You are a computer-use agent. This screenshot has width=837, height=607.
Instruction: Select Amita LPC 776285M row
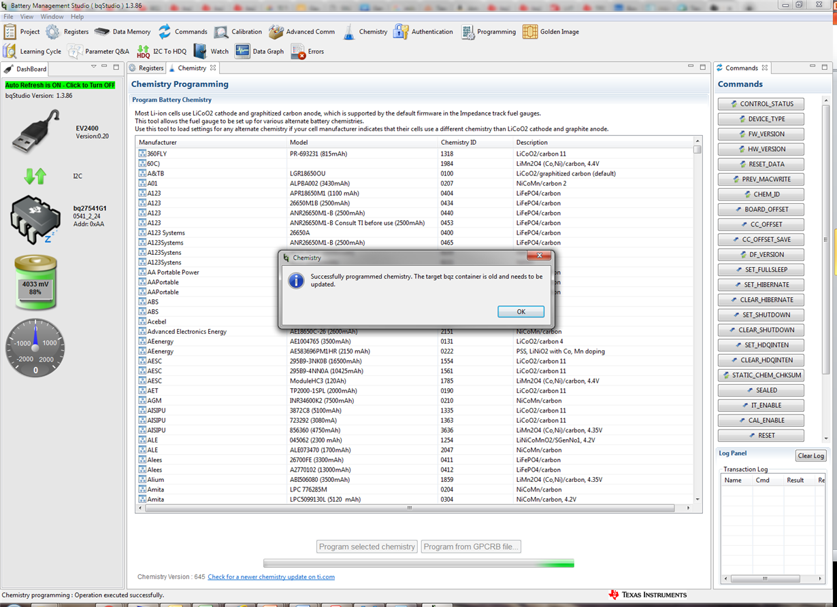(414, 489)
